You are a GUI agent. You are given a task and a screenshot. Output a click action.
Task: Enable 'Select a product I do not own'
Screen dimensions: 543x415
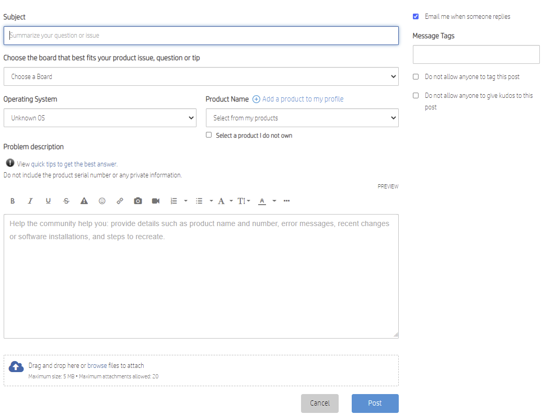209,134
